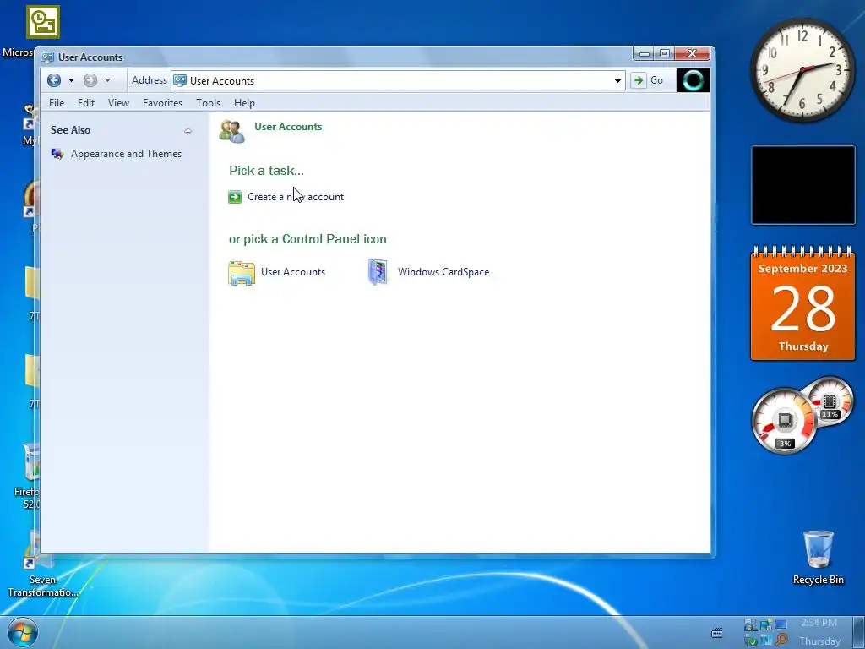Click the CPU meter gadget dial
Screen dimensions: 865x649
785,422
